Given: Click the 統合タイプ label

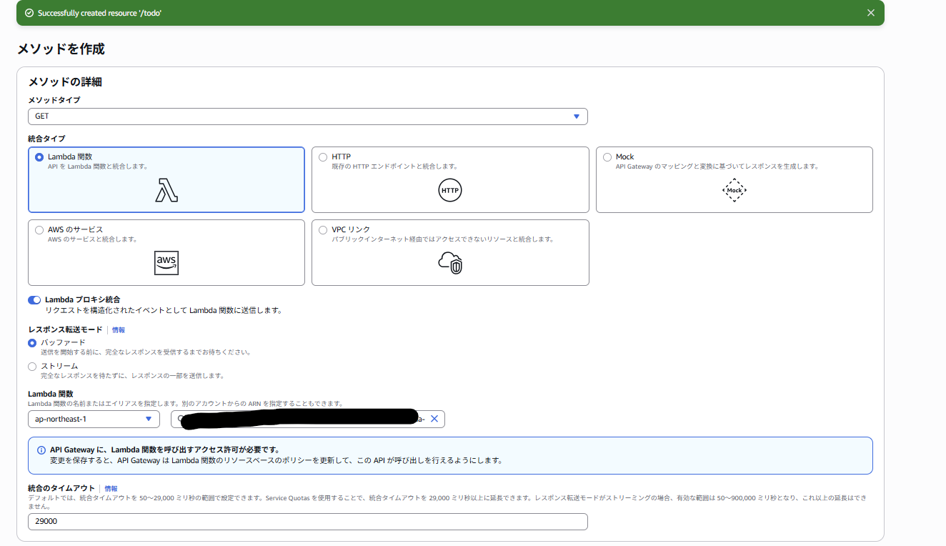Looking at the screenshot, I should [46, 138].
